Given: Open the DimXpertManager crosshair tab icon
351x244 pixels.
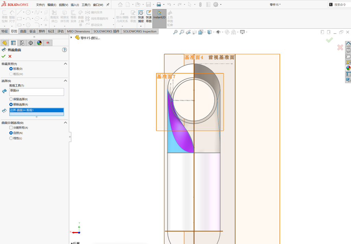Looking at the screenshot, I should click(x=31, y=43).
